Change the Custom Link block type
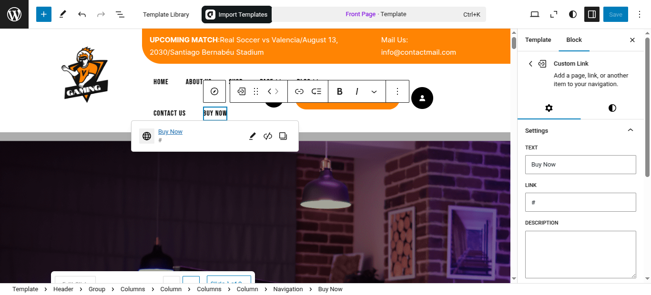The height and width of the screenshot is (295, 651). [242, 91]
